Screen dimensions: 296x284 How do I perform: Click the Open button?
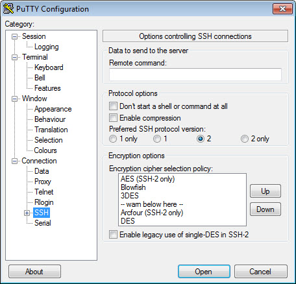(204, 272)
